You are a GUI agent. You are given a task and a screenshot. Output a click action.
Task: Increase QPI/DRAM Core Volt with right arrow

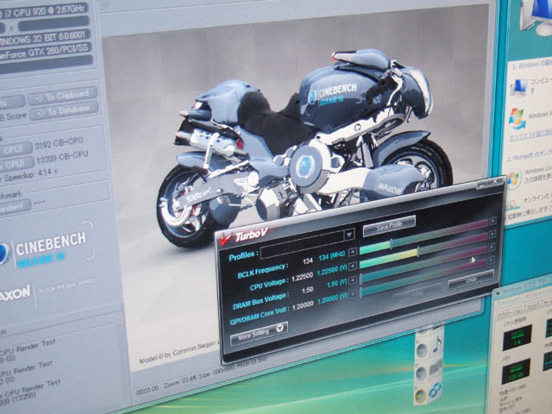coord(491,260)
